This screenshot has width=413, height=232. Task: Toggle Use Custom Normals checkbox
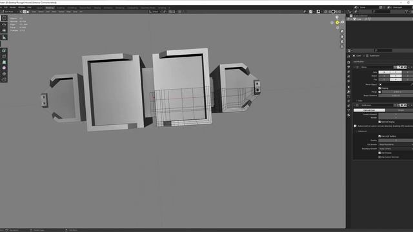379,157
